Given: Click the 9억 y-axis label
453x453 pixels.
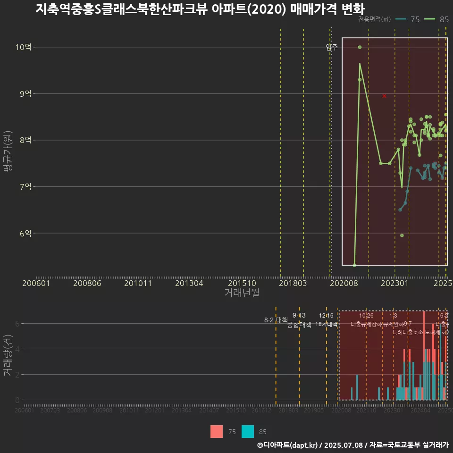Looking at the screenshot, I should tap(25, 93).
